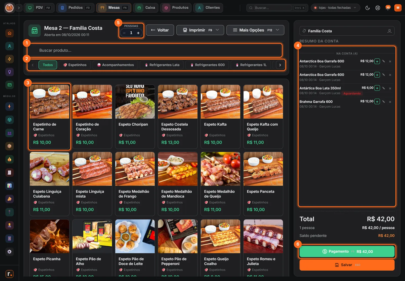The height and width of the screenshot is (281, 405).
Task: Filter by Refrigerantes 600 category
Action: point(207,65)
